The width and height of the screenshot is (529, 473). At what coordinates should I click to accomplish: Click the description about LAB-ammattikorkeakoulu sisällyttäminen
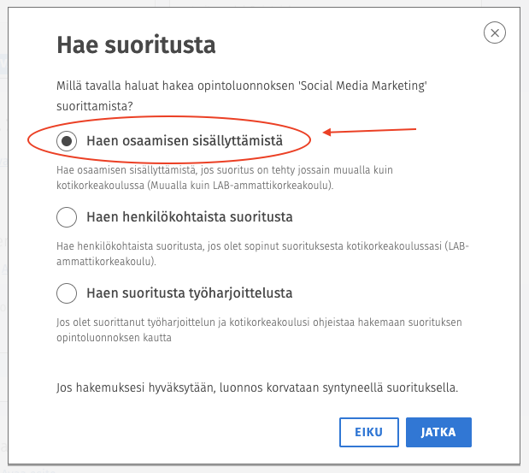225,178
